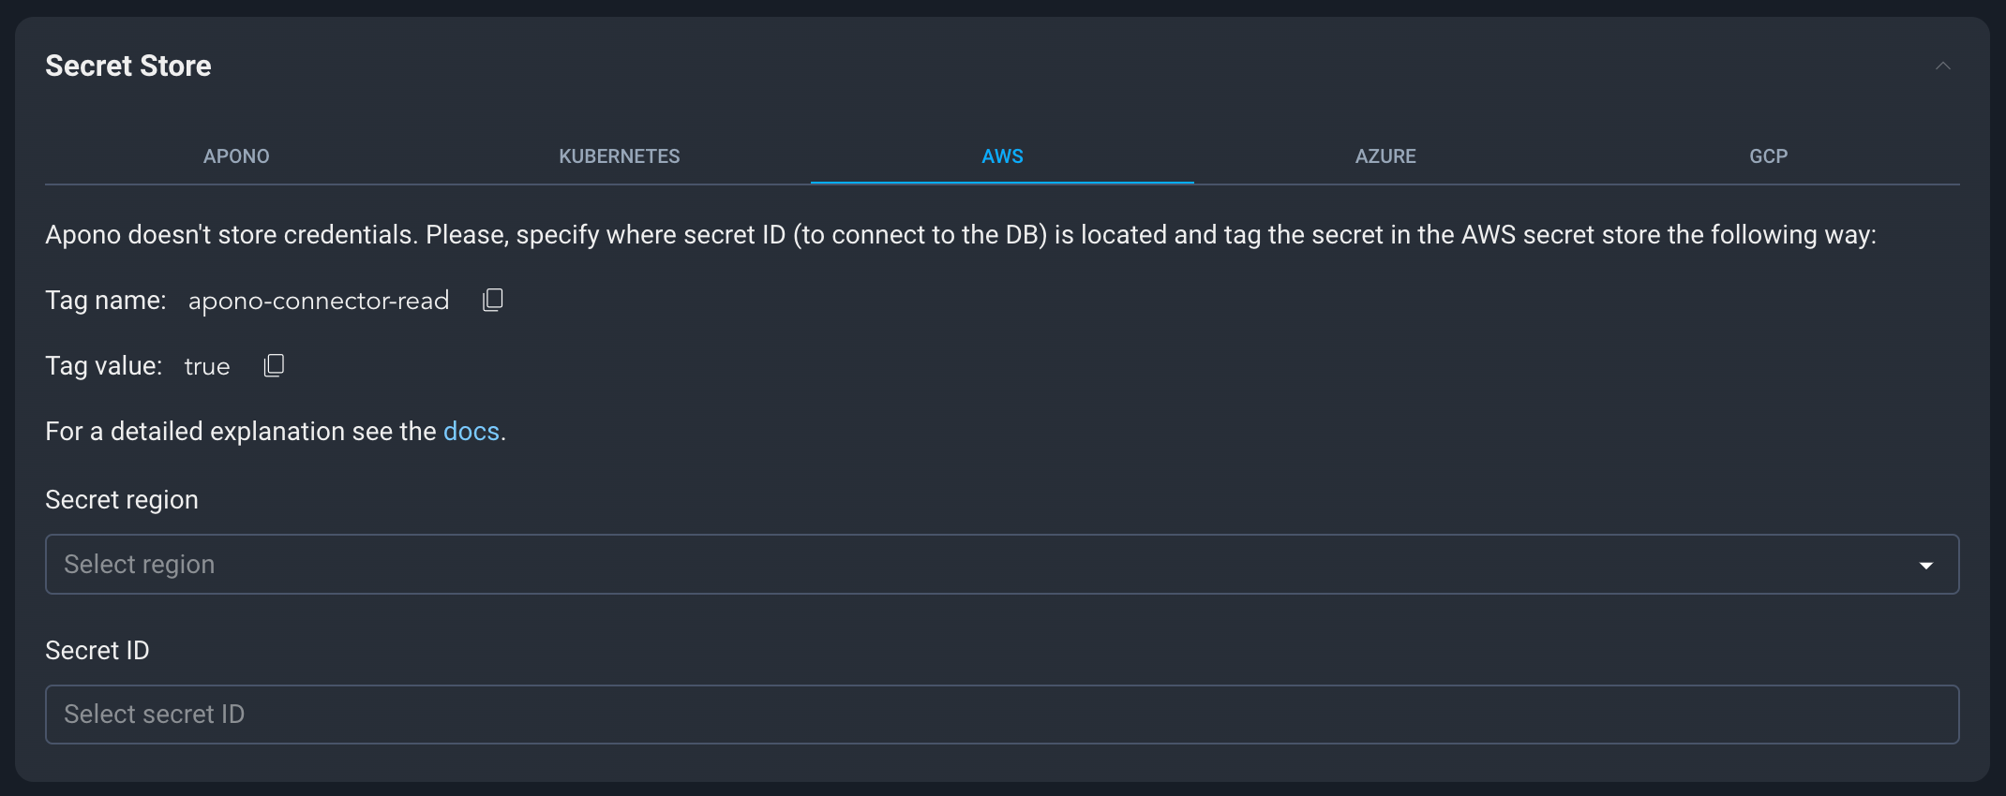
Task: Open the AZURE tab
Action: click(x=1385, y=156)
